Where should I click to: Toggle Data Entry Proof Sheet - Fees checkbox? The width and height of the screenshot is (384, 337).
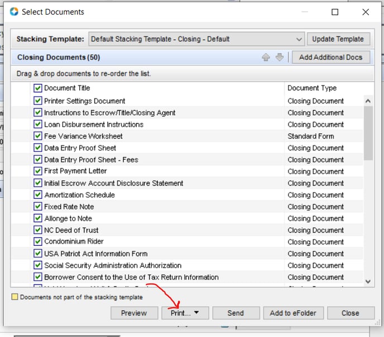point(38,159)
